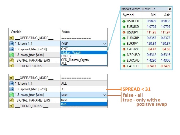The height and width of the screenshot is (135, 180).
Task: Click the lower tools value ALL
Action: pyautogui.click(x=64, y=84)
